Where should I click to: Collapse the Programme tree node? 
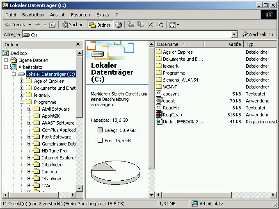point(21,102)
